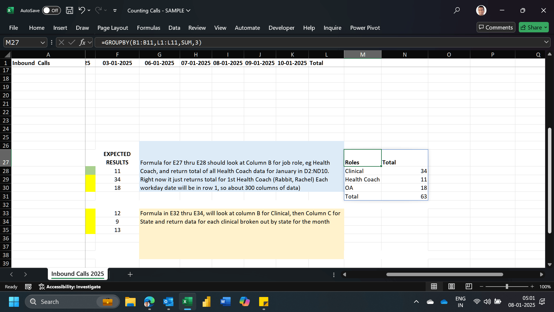
Task: Select the Health Coach cell
Action: click(362, 179)
